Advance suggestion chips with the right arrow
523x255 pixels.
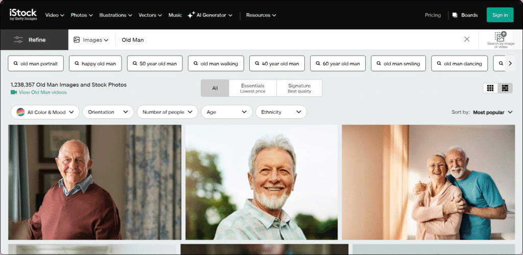(510, 63)
